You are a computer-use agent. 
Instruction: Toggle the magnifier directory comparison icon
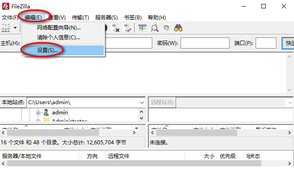pyautogui.click(x=155, y=28)
